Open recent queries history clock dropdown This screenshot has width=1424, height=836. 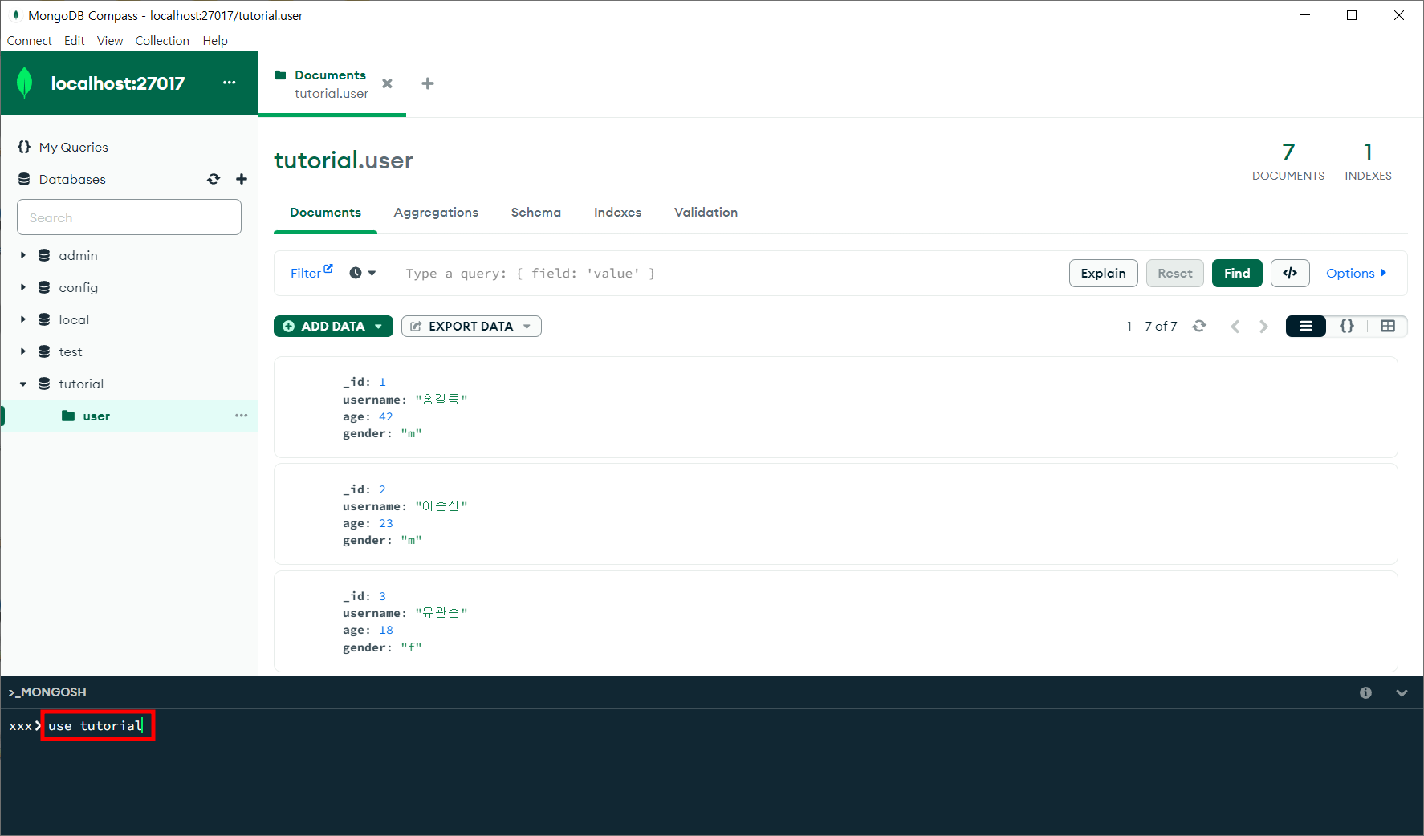(x=363, y=273)
